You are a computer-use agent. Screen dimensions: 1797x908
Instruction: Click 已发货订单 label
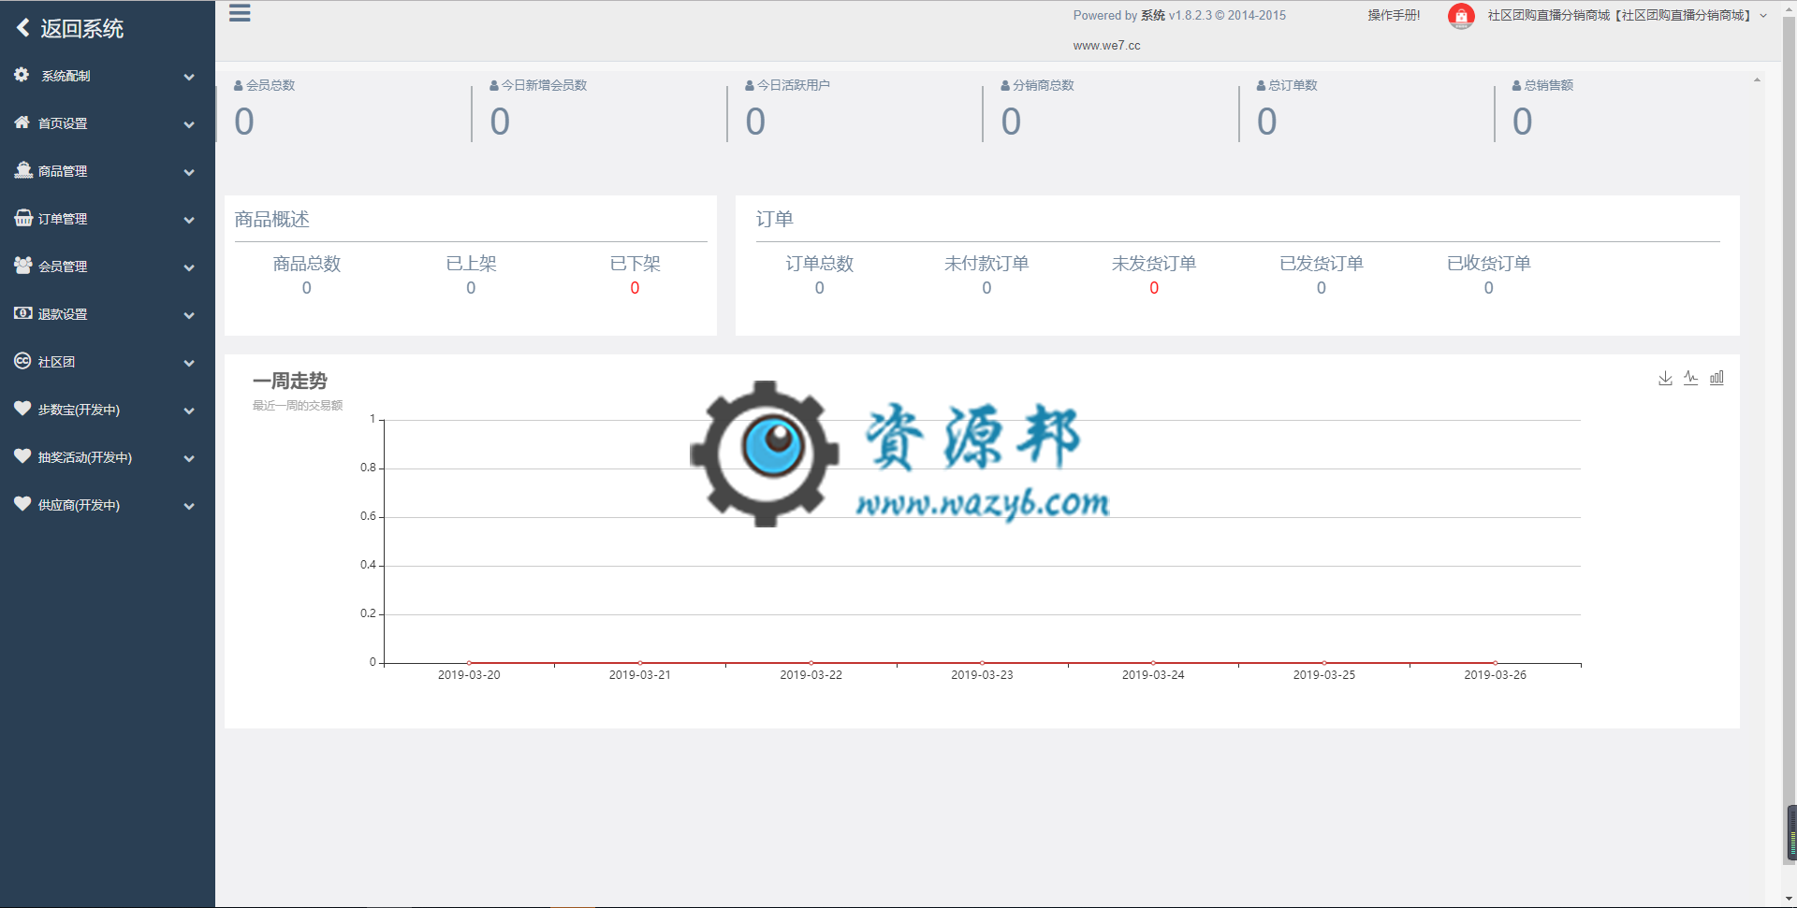pos(1322,264)
